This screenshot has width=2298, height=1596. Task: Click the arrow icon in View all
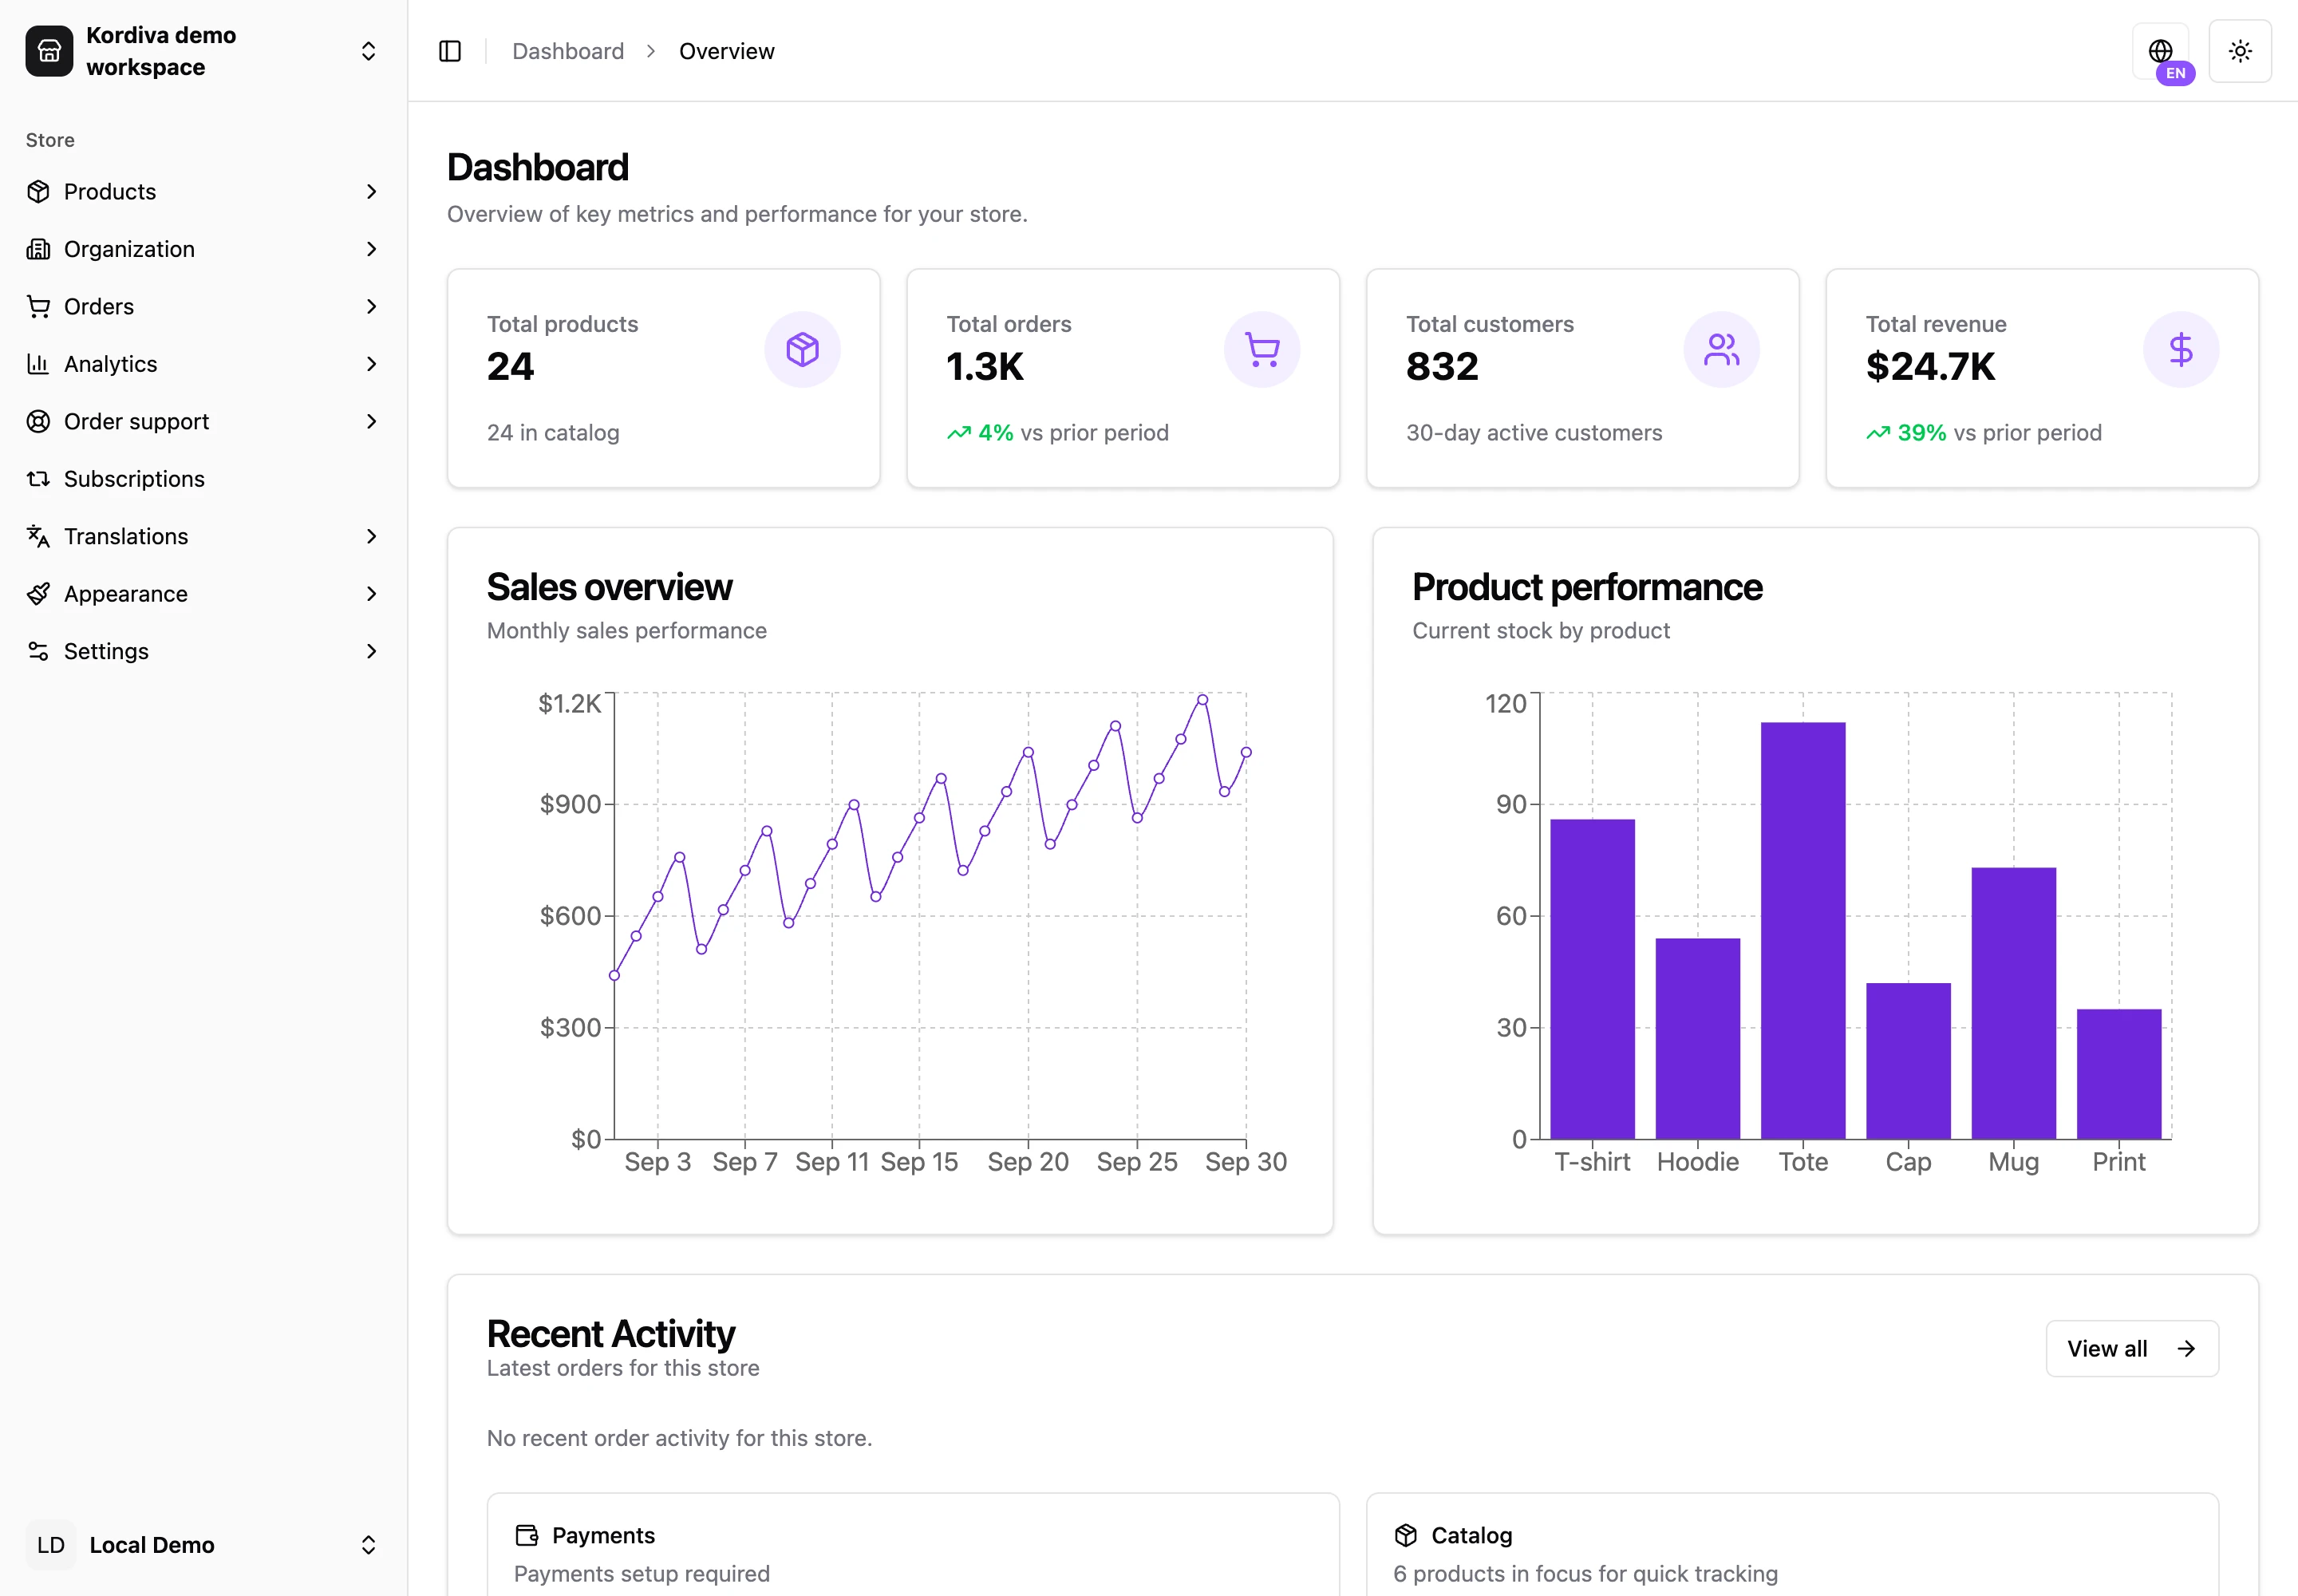click(x=2186, y=1348)
